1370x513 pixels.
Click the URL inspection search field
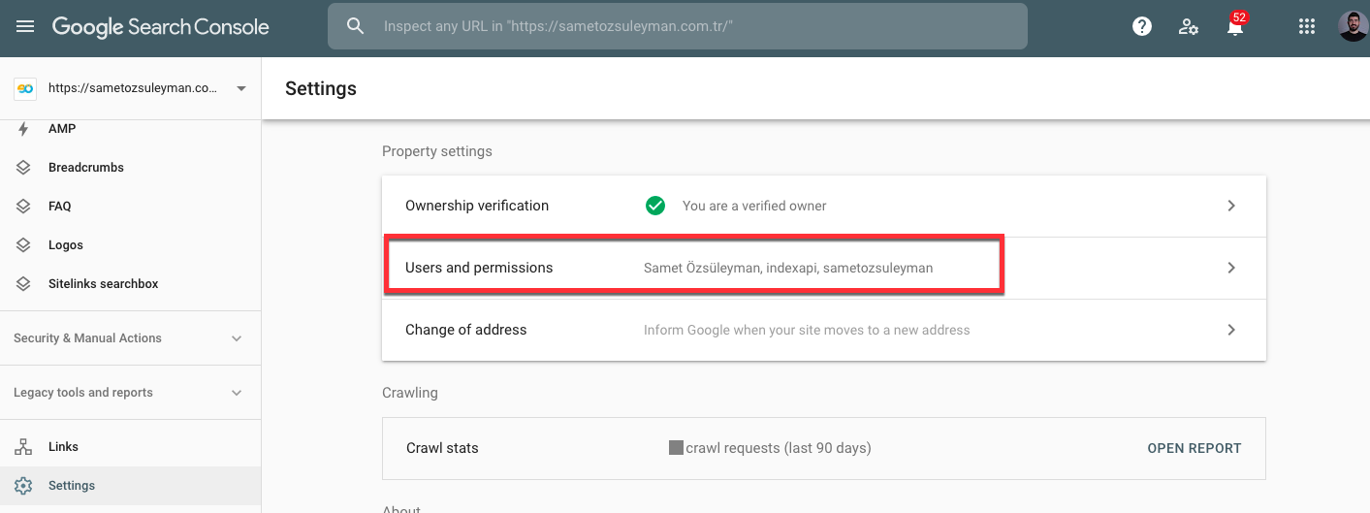click(678, 27)
